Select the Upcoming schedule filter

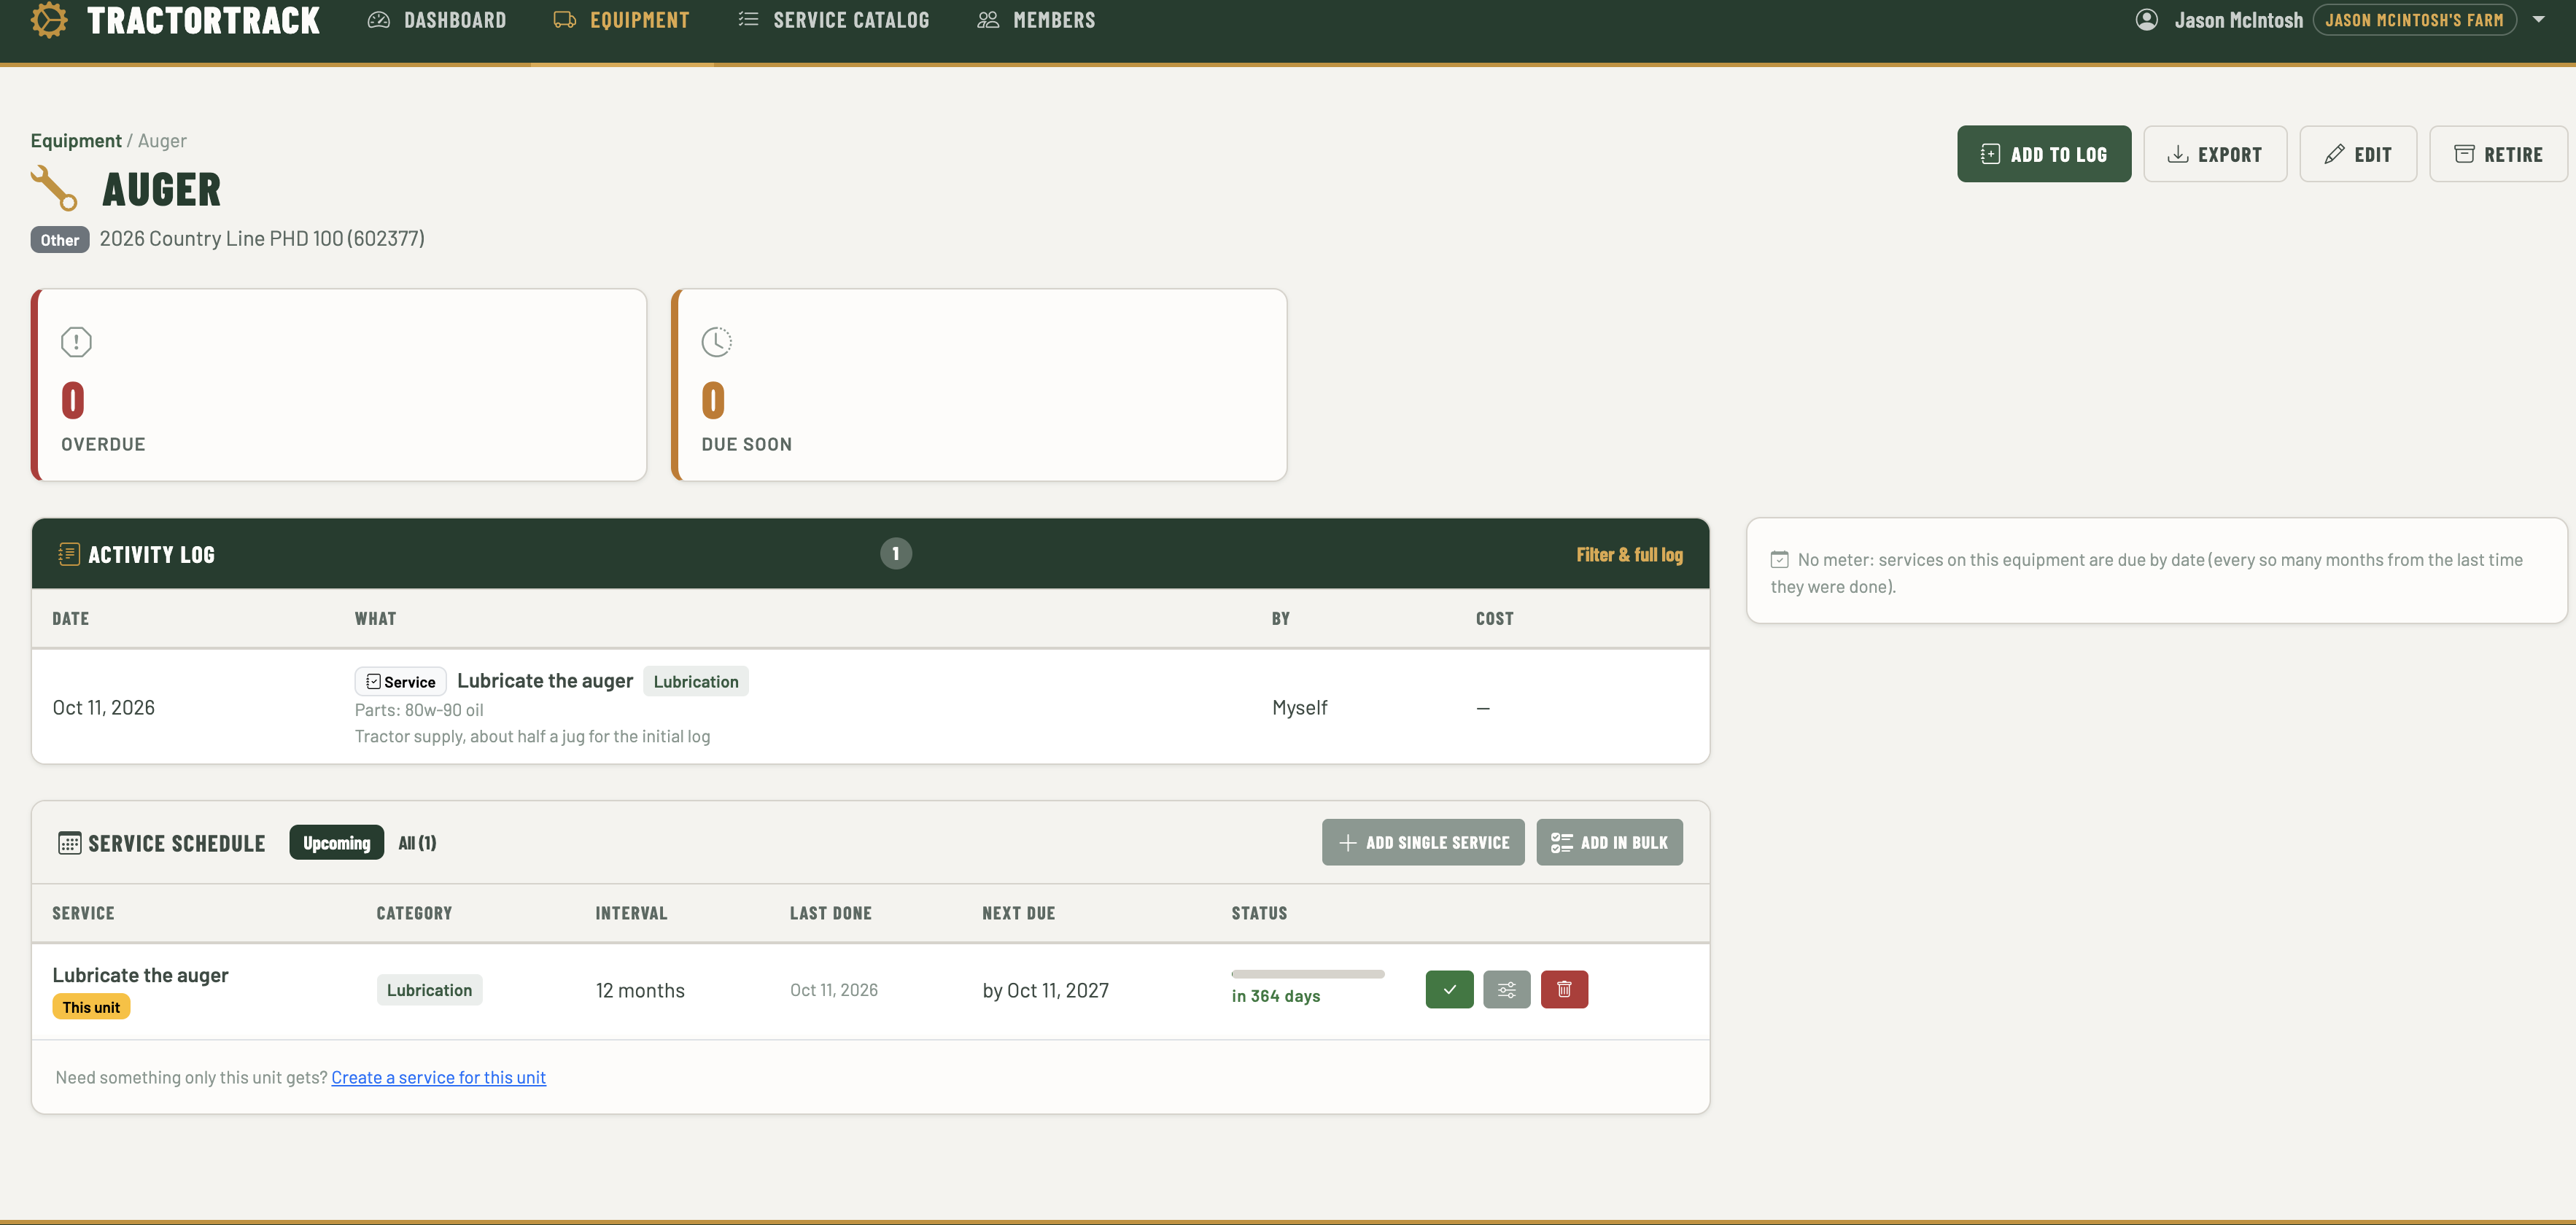point(336,843)
